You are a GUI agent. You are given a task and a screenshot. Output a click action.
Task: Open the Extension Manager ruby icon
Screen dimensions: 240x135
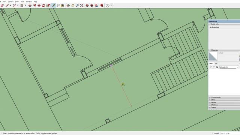[x=102, y=6]
